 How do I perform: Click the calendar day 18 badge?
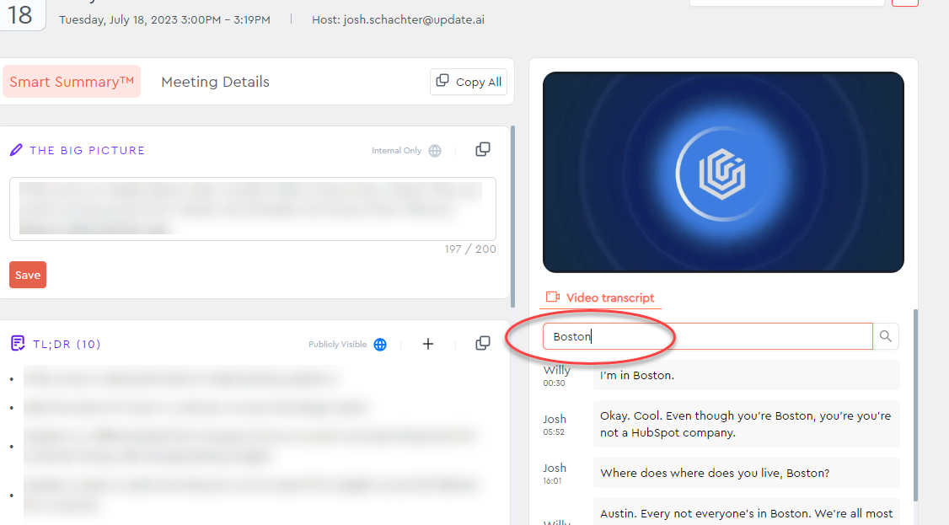tap(22, 14)
